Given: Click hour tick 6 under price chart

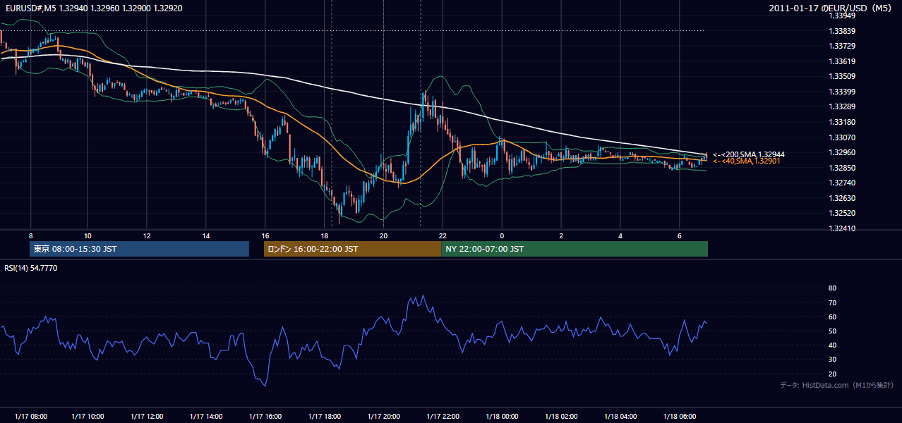Looking at the screenshot, I should pos(679,235).
